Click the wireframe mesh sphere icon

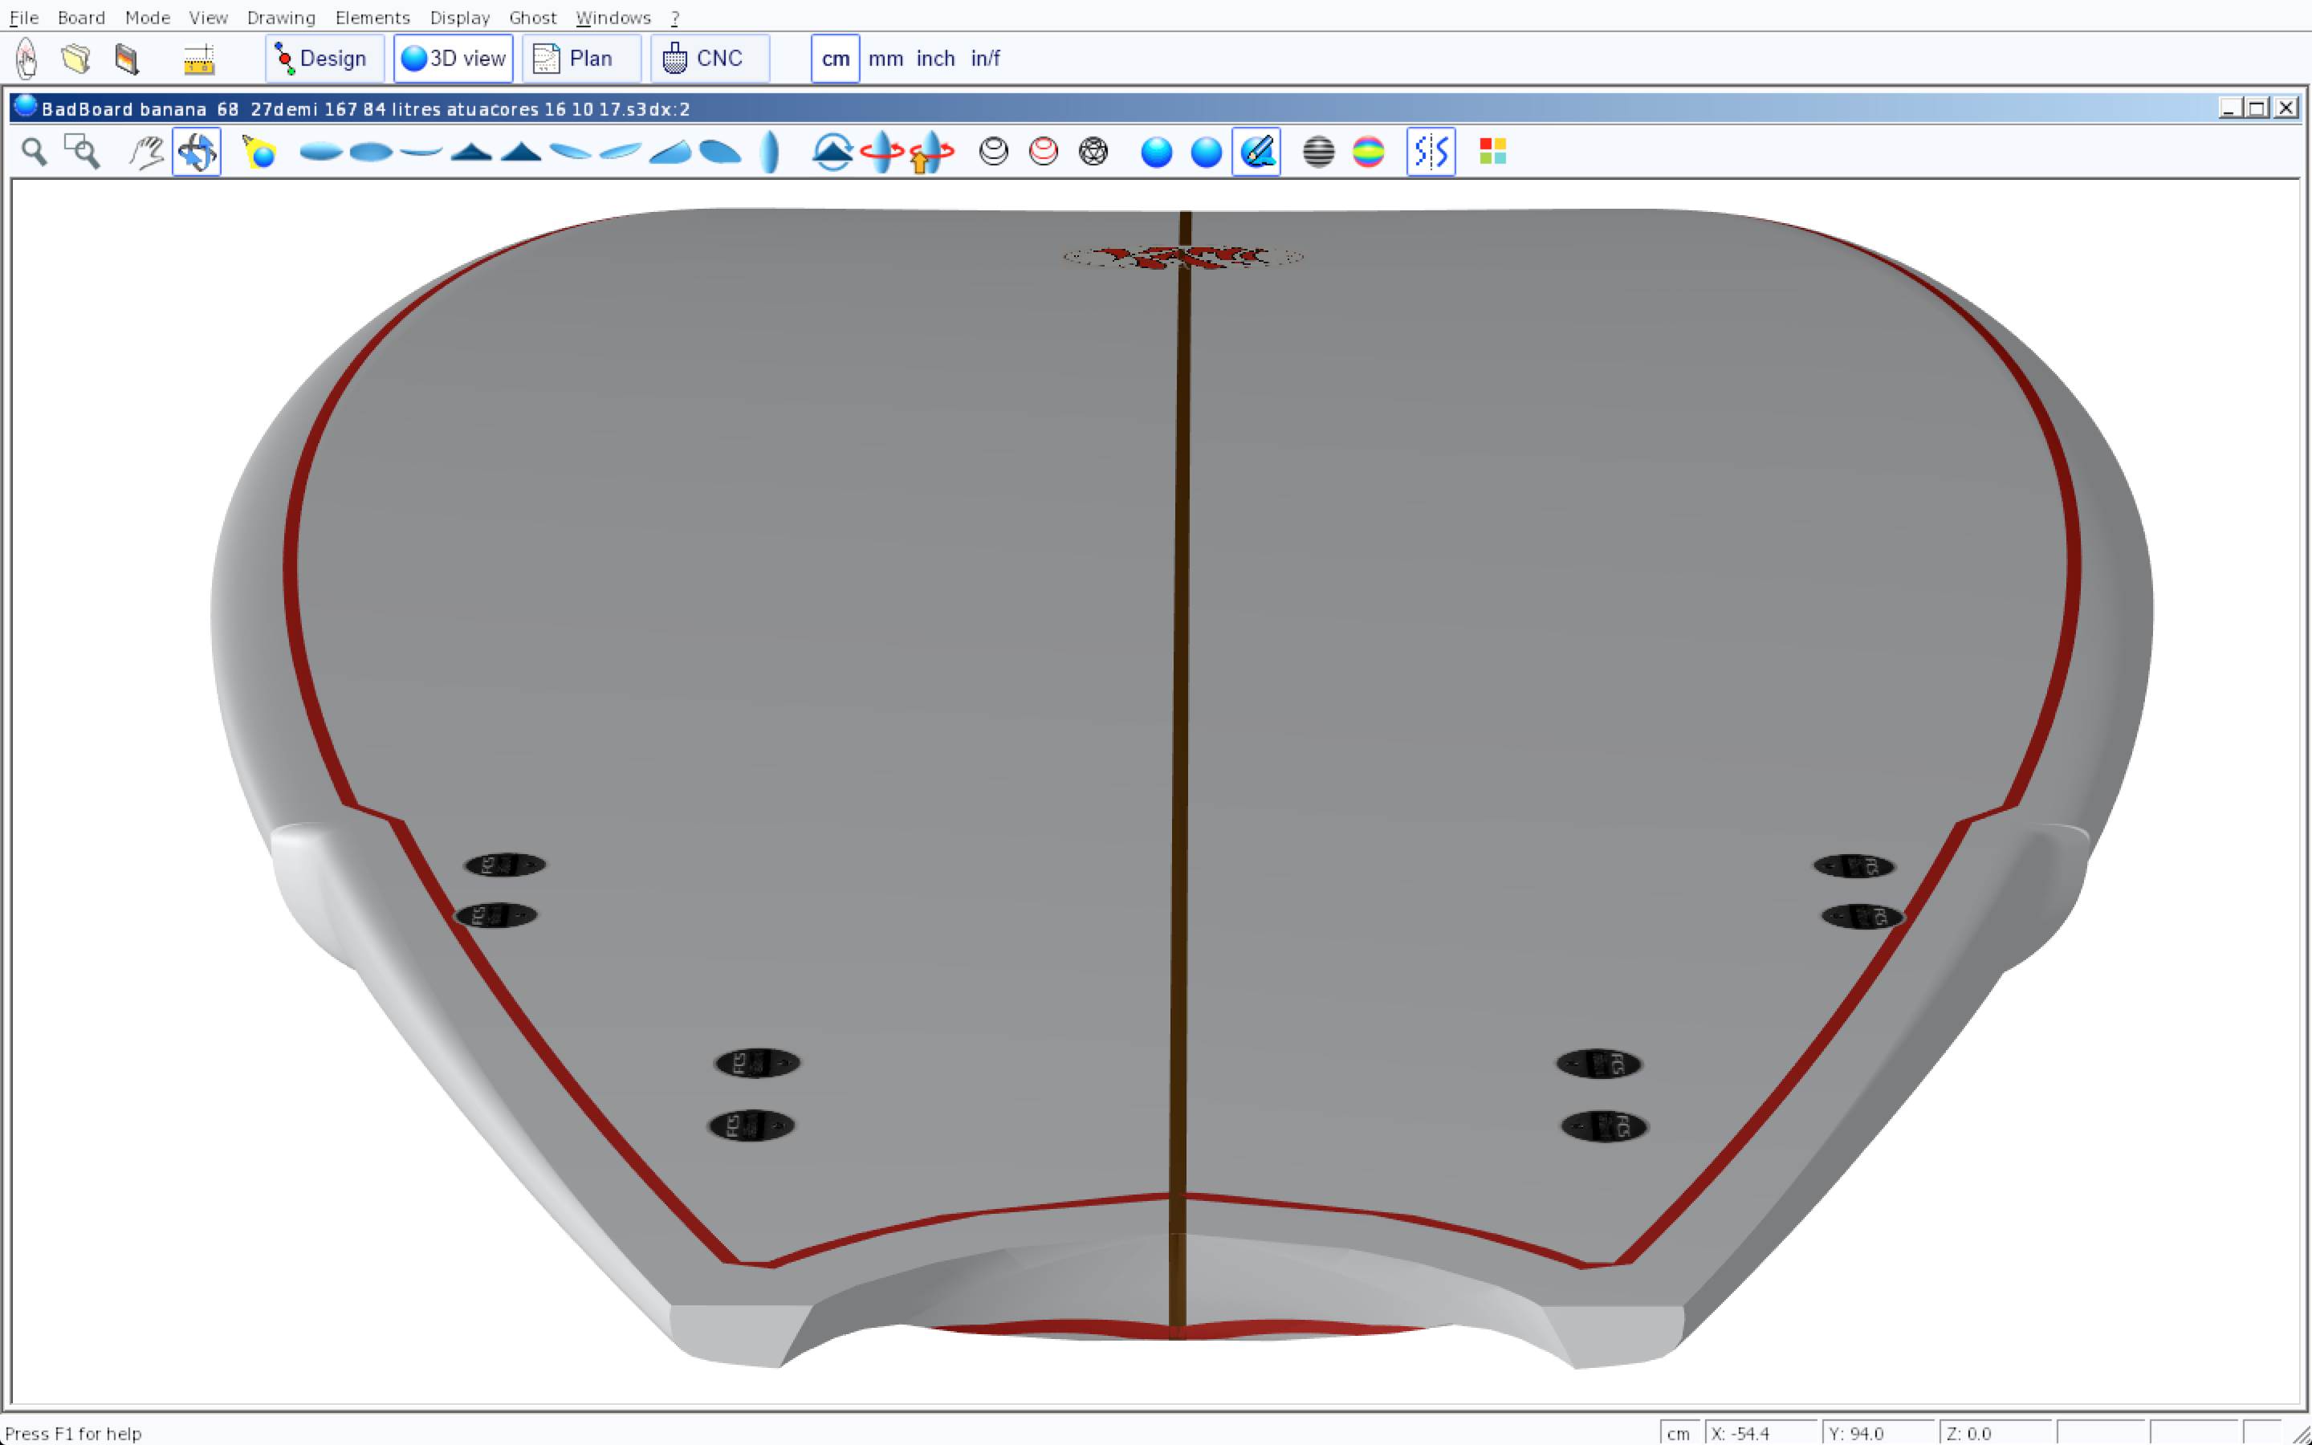click(1093, 152)
